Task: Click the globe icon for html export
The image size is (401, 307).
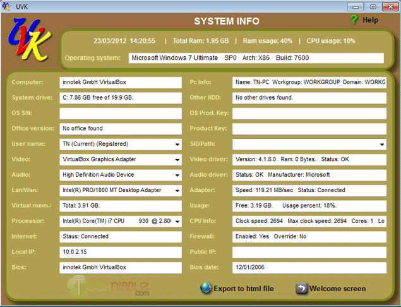Action: tap(206, 288)
